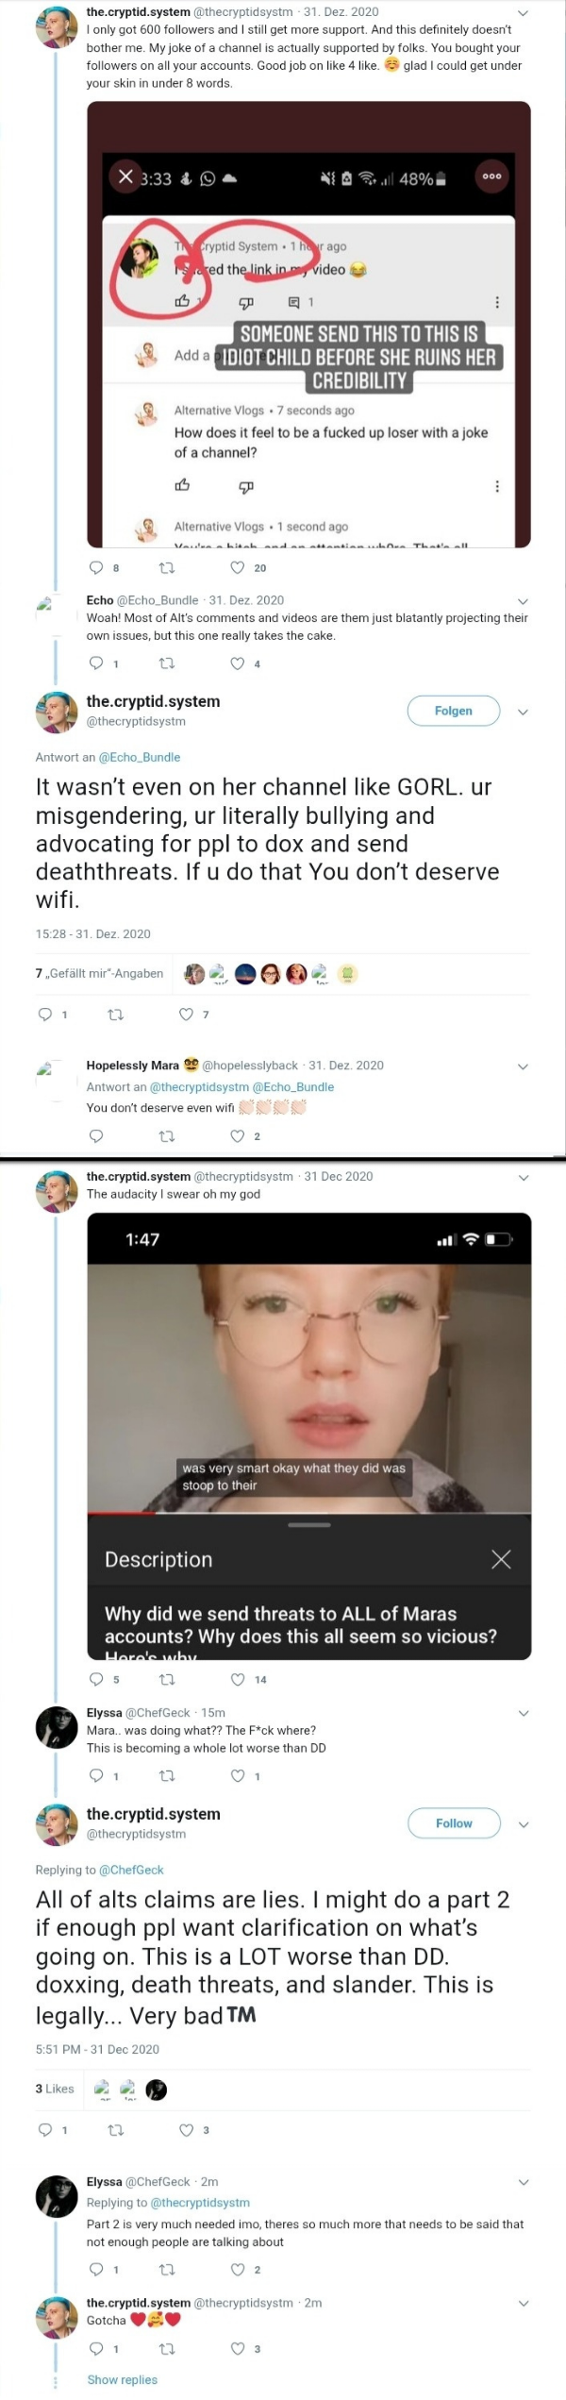The height and width of the screenshot is (2400, 566).
Task: Click Folgen button to follow the.cryptid.system
Action: pos(454,711)
